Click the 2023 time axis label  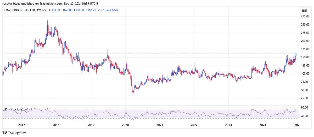[x=229, y=125]
